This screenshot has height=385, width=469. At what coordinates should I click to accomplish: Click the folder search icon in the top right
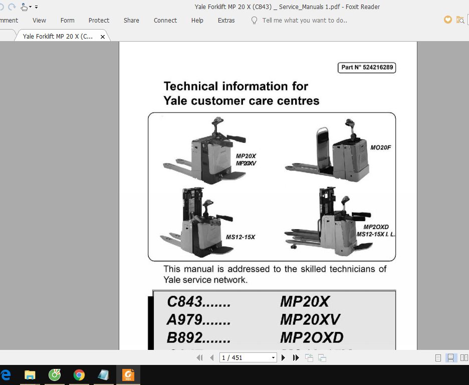(460, 20)
